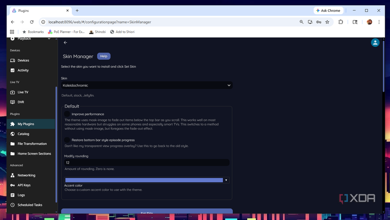Open PoE Planner bookmark
The image size is (390, 220).
coord(66,32)
